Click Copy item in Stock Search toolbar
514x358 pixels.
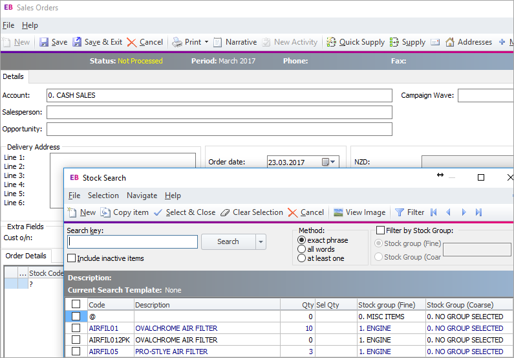coord(105,212)
